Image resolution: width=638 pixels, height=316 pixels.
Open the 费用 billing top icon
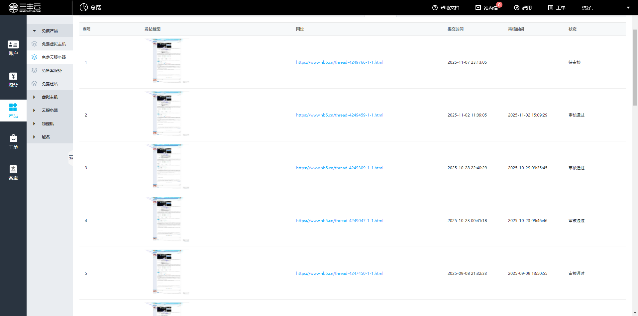(x=523, y=8)
